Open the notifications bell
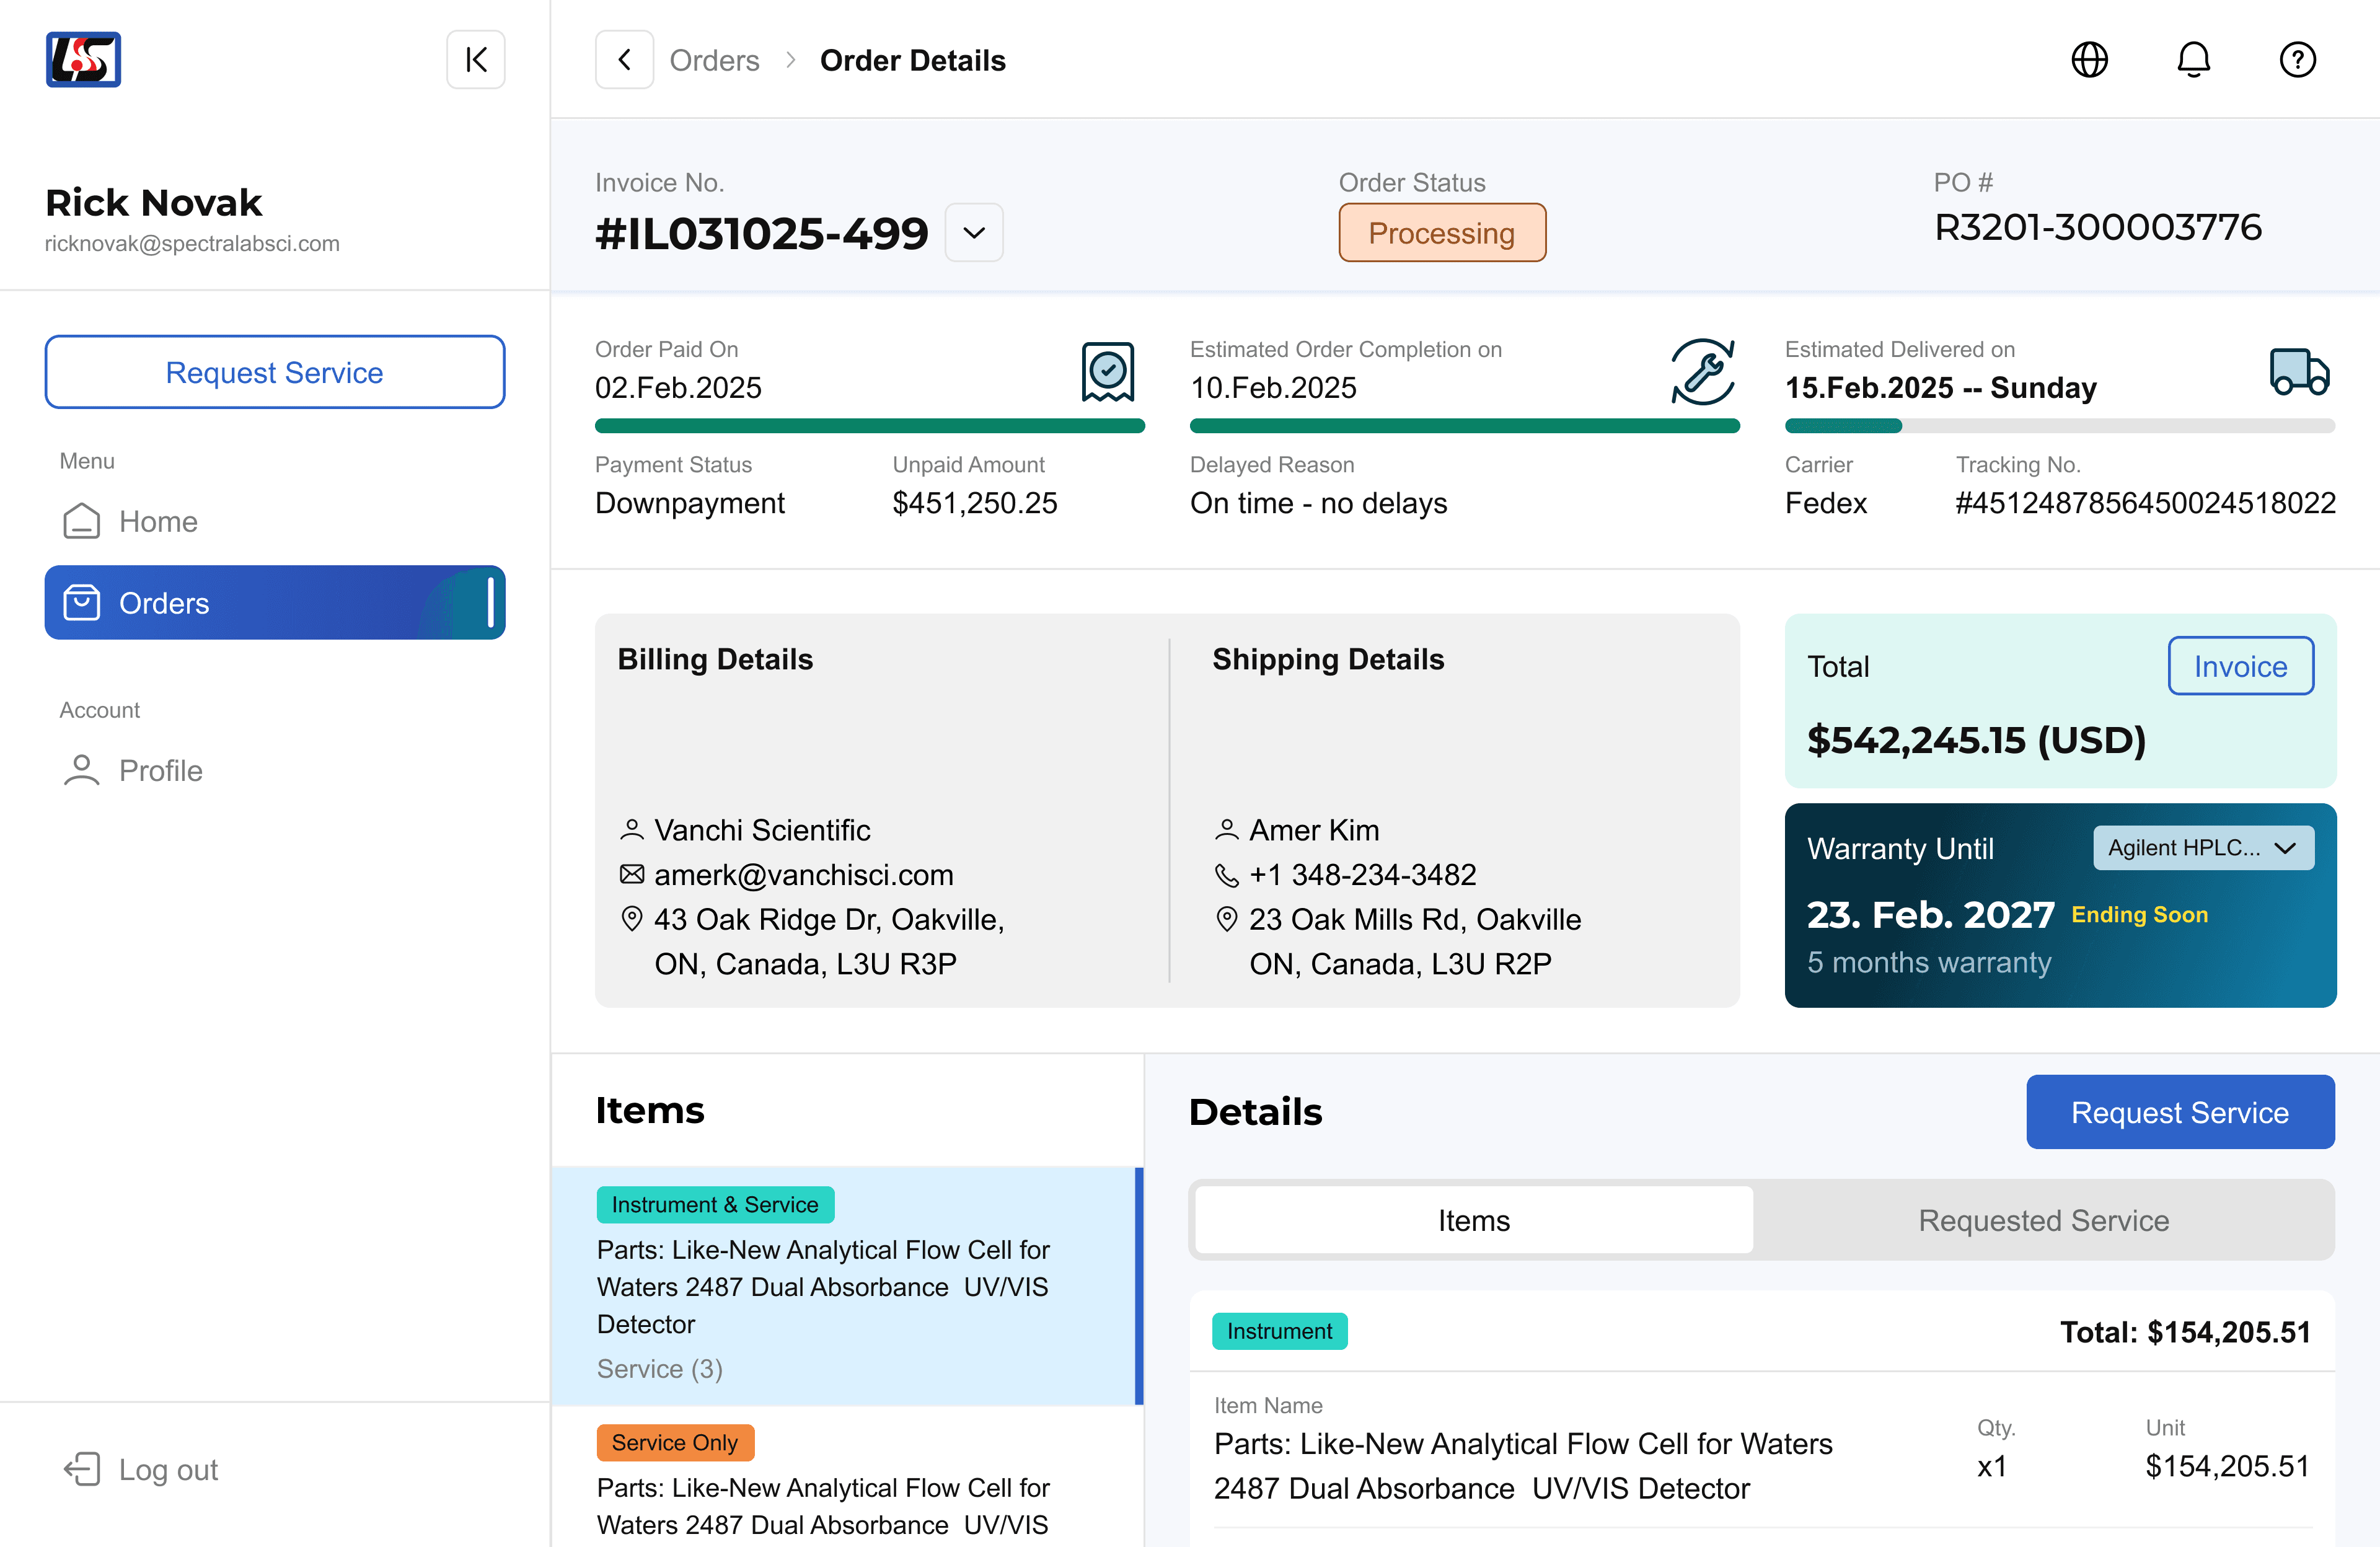 pos(2193,60)
